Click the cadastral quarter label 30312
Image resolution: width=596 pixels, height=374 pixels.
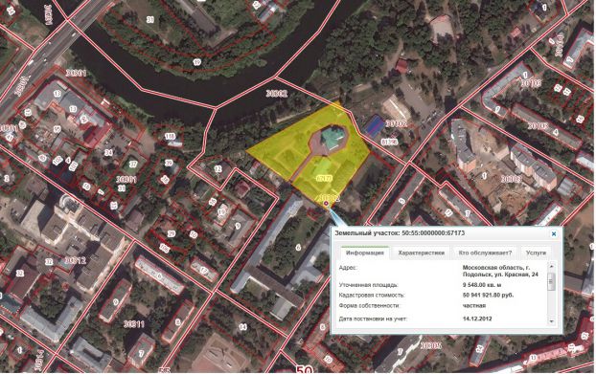coord(76,260)
